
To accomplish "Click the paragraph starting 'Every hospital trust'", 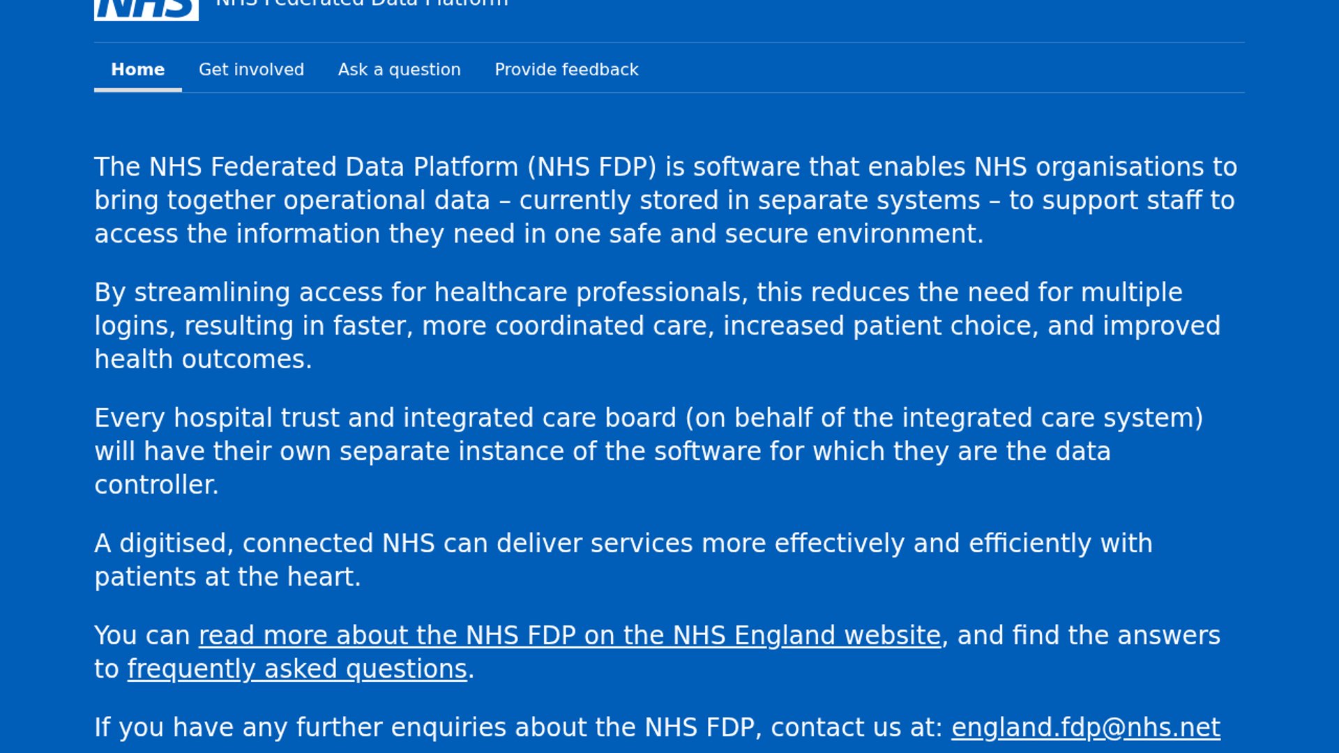I will (x=649, y=451).
